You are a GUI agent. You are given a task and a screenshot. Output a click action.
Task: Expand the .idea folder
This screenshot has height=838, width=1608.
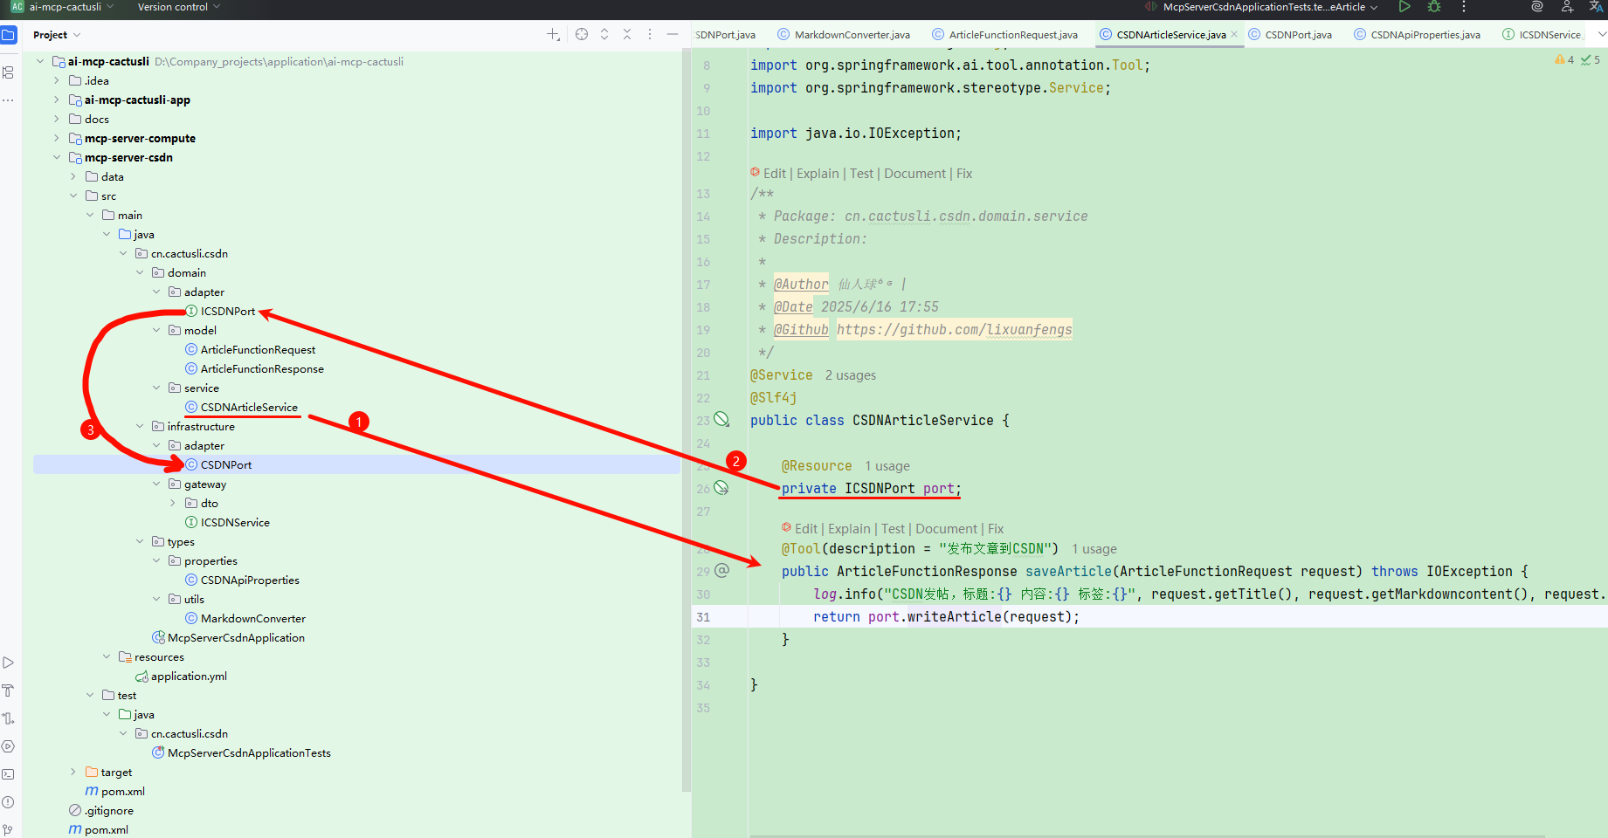tap(57, 80)
